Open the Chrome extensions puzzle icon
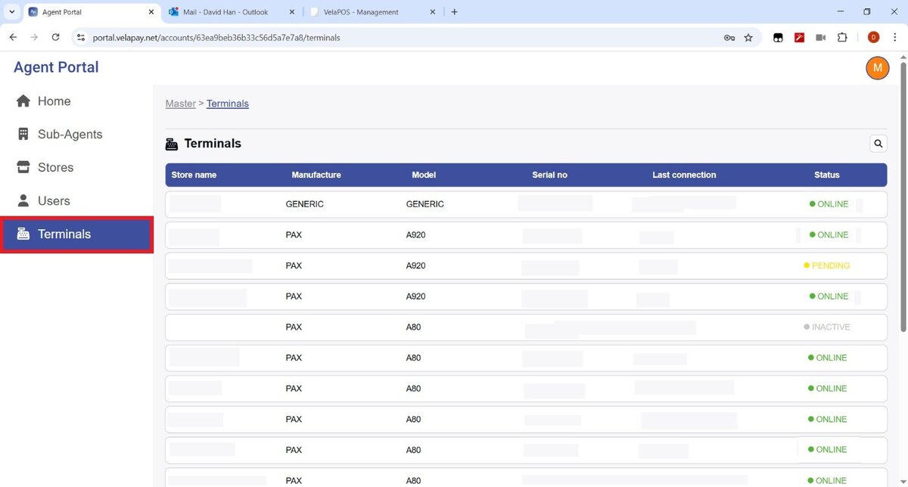 pyautogui.click(x=842, y=37)
